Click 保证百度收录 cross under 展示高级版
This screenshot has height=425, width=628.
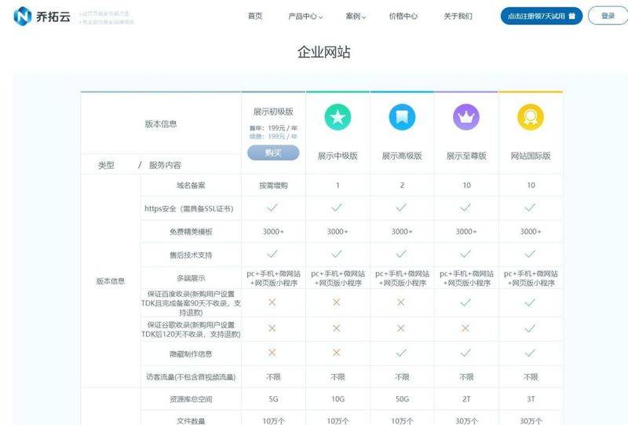401,302
